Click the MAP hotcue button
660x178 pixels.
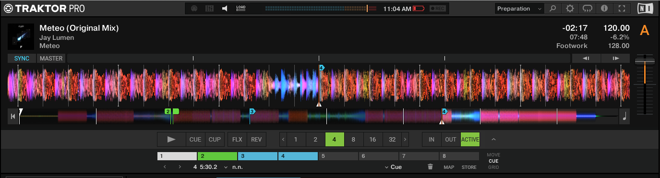(449, 167)
